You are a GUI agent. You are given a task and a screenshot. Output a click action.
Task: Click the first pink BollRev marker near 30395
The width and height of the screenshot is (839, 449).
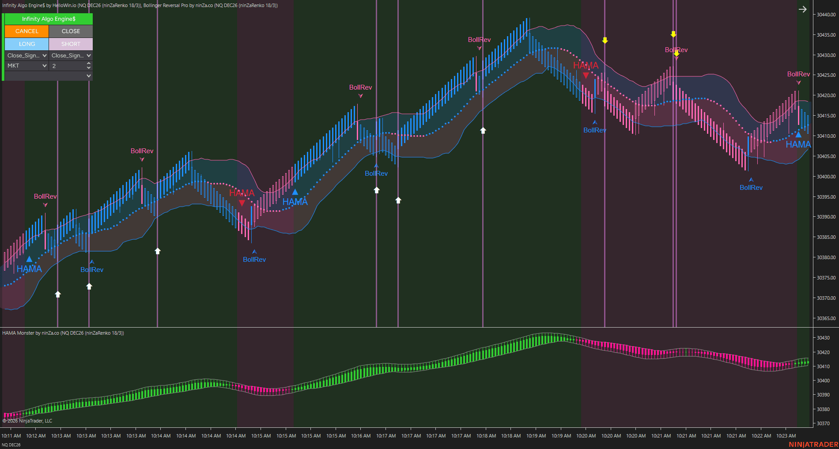point(45,196)
